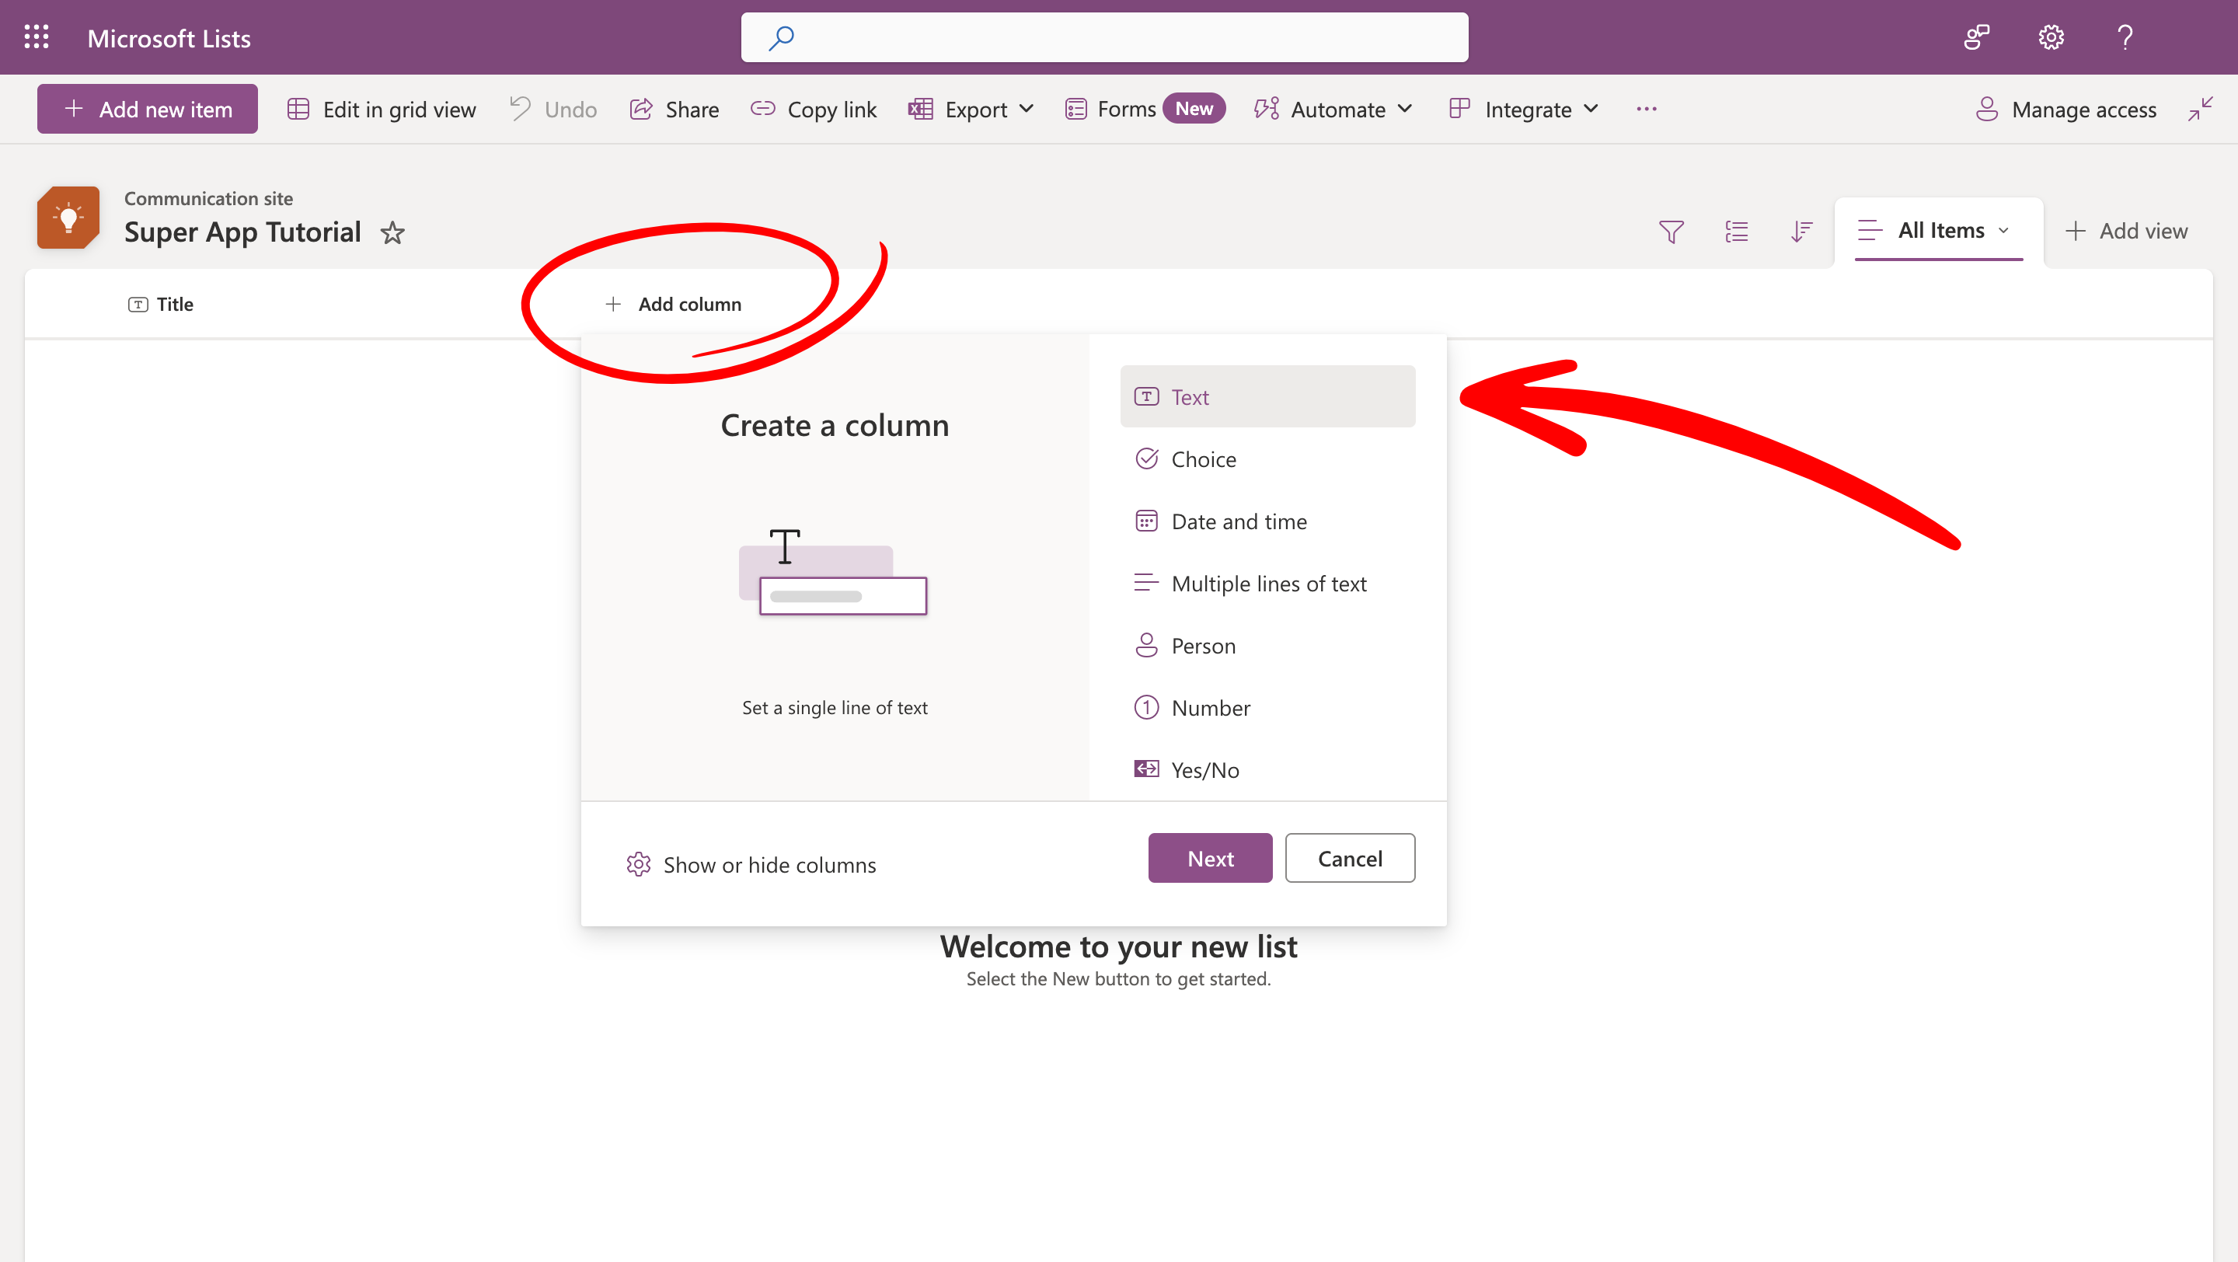2238x1262 pixels.
Task: Click the Undo icon
Action: (520, 108)
